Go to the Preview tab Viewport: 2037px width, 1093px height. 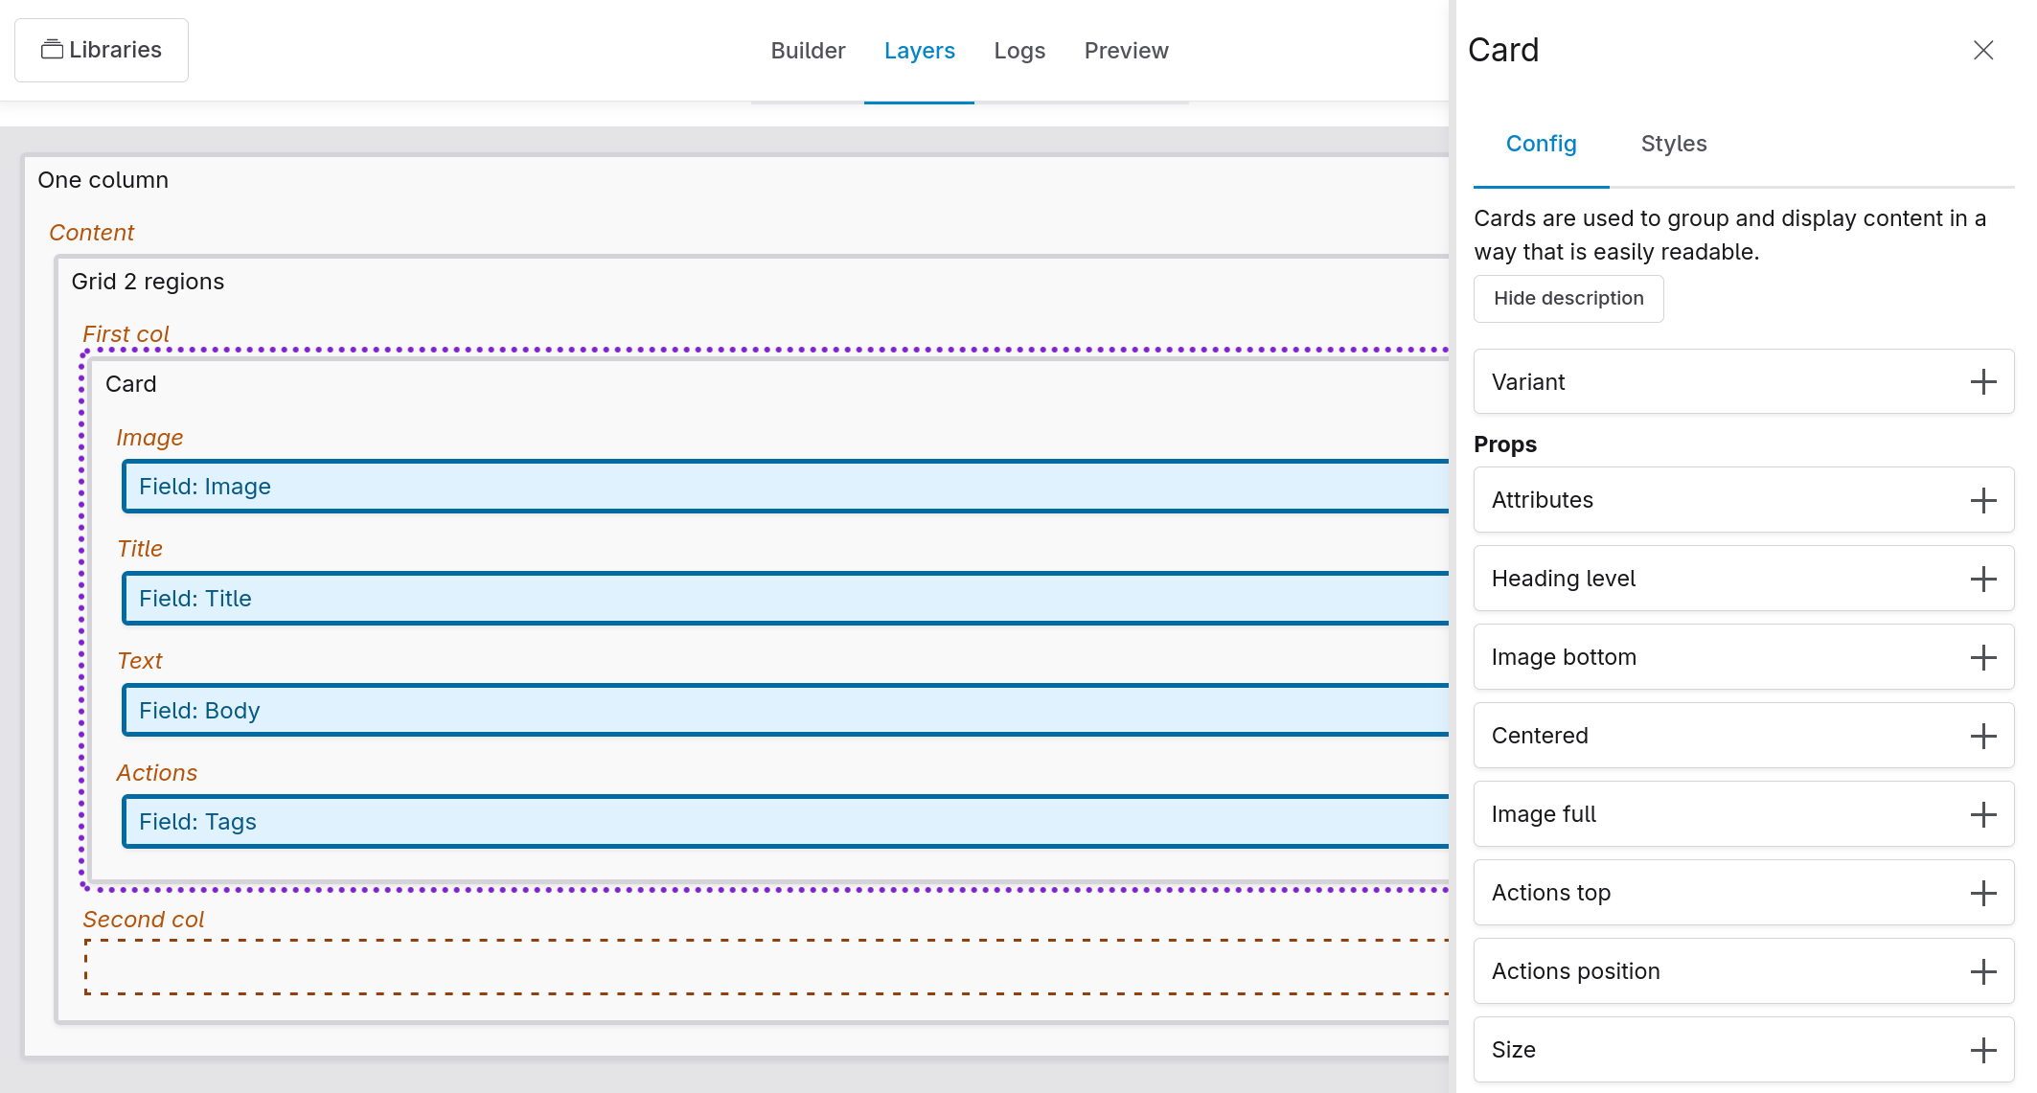click(x=1126, y=51)
